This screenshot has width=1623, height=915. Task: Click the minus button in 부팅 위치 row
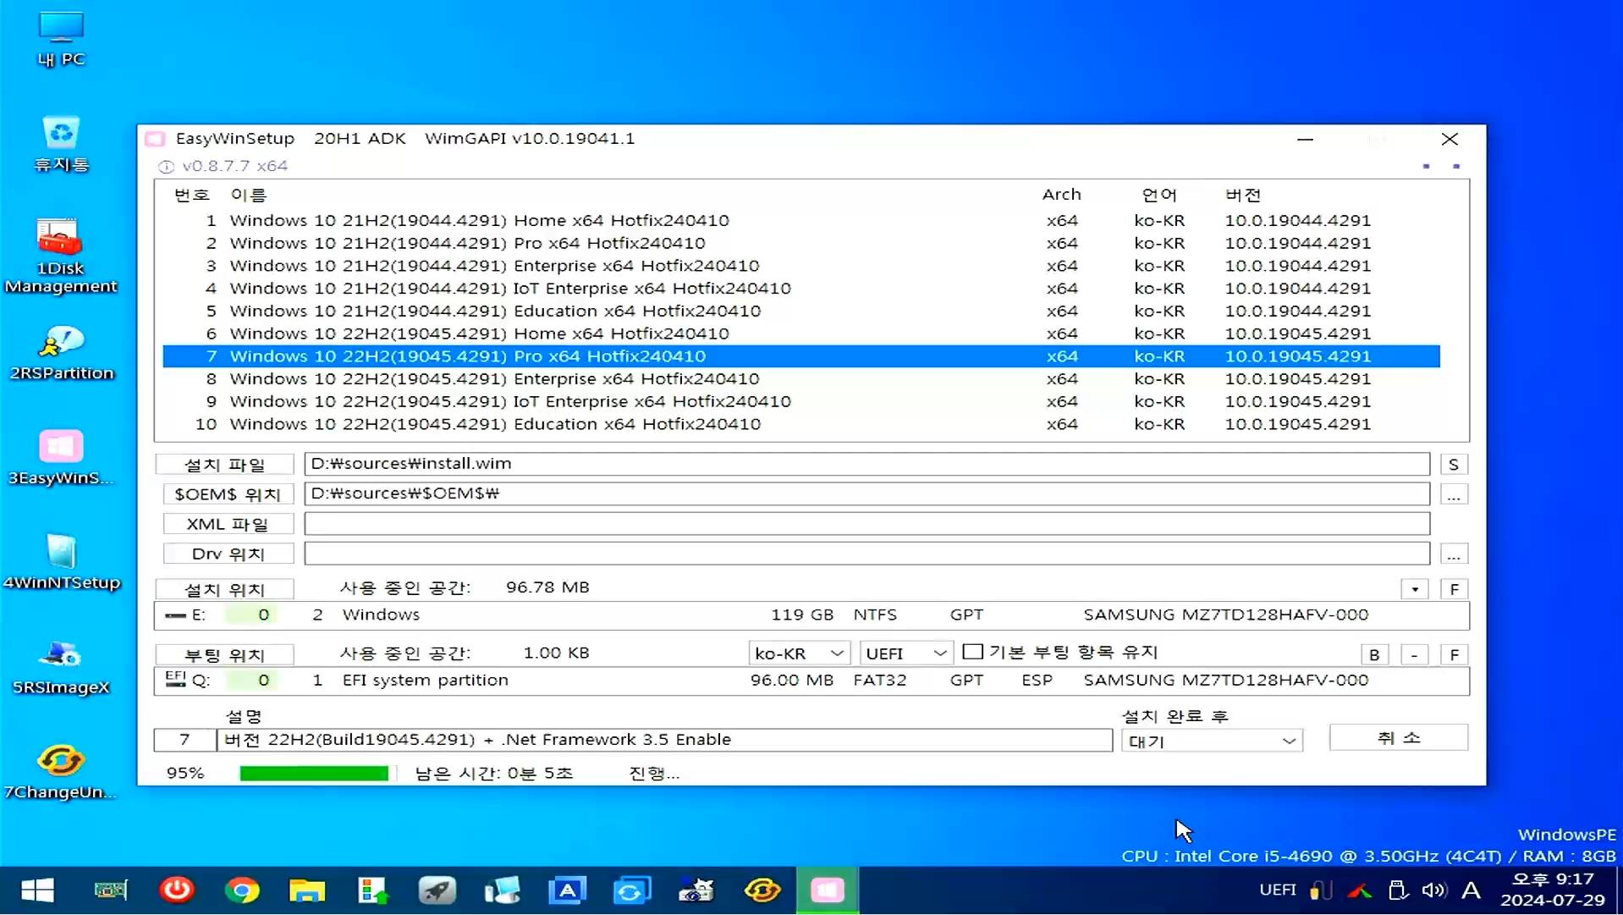[x=1414, y=655]
